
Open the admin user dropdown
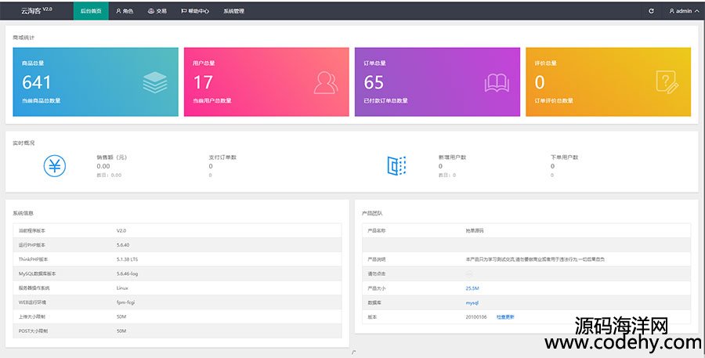point(683,11)
